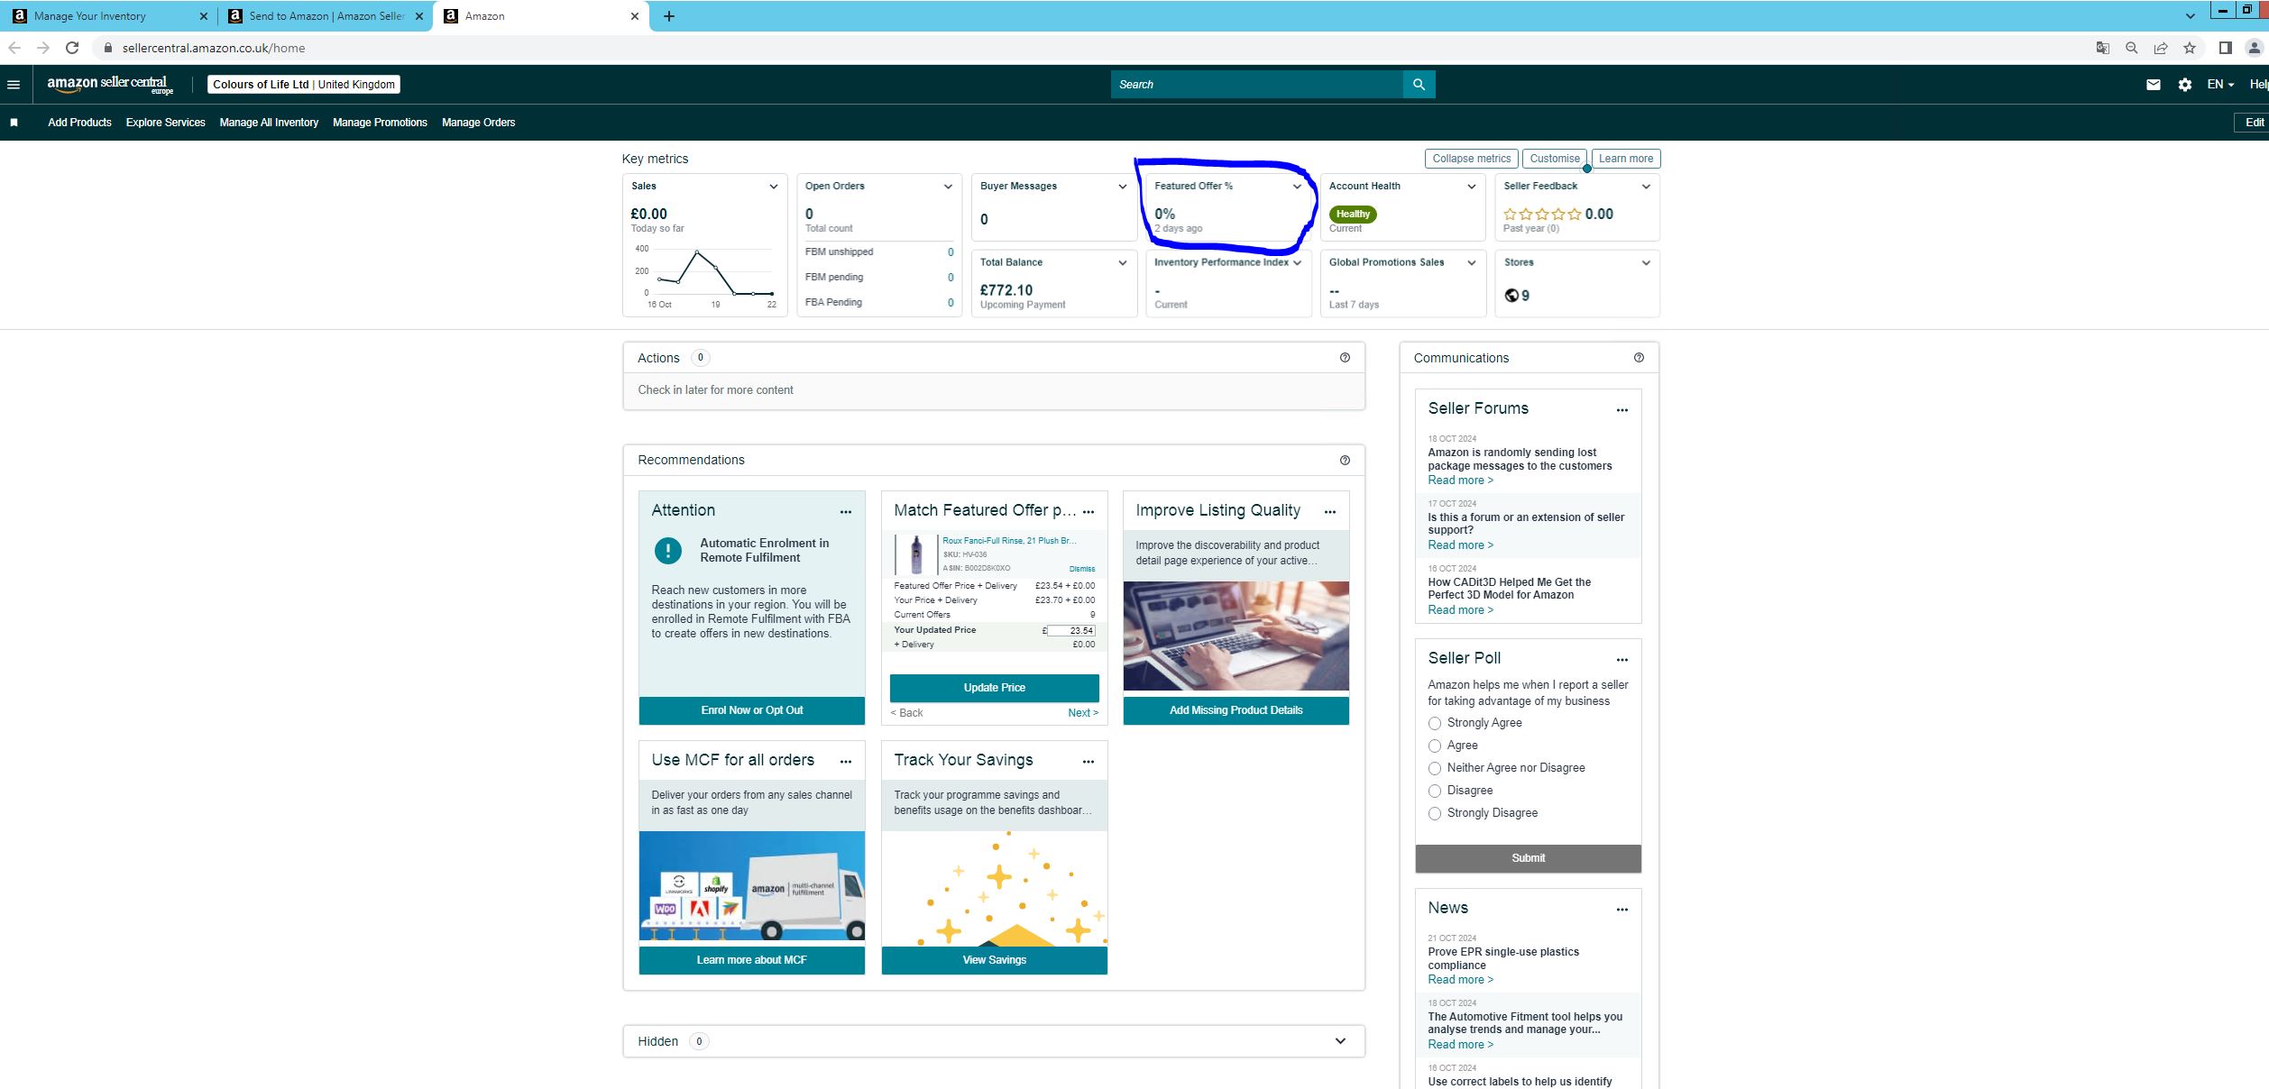The height and width of the screenshot is (1089, 2269).
Task: Submit the Seller Poll
Action: coord(1528,858)
